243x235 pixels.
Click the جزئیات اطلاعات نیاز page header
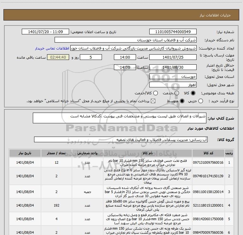point(215,15)
